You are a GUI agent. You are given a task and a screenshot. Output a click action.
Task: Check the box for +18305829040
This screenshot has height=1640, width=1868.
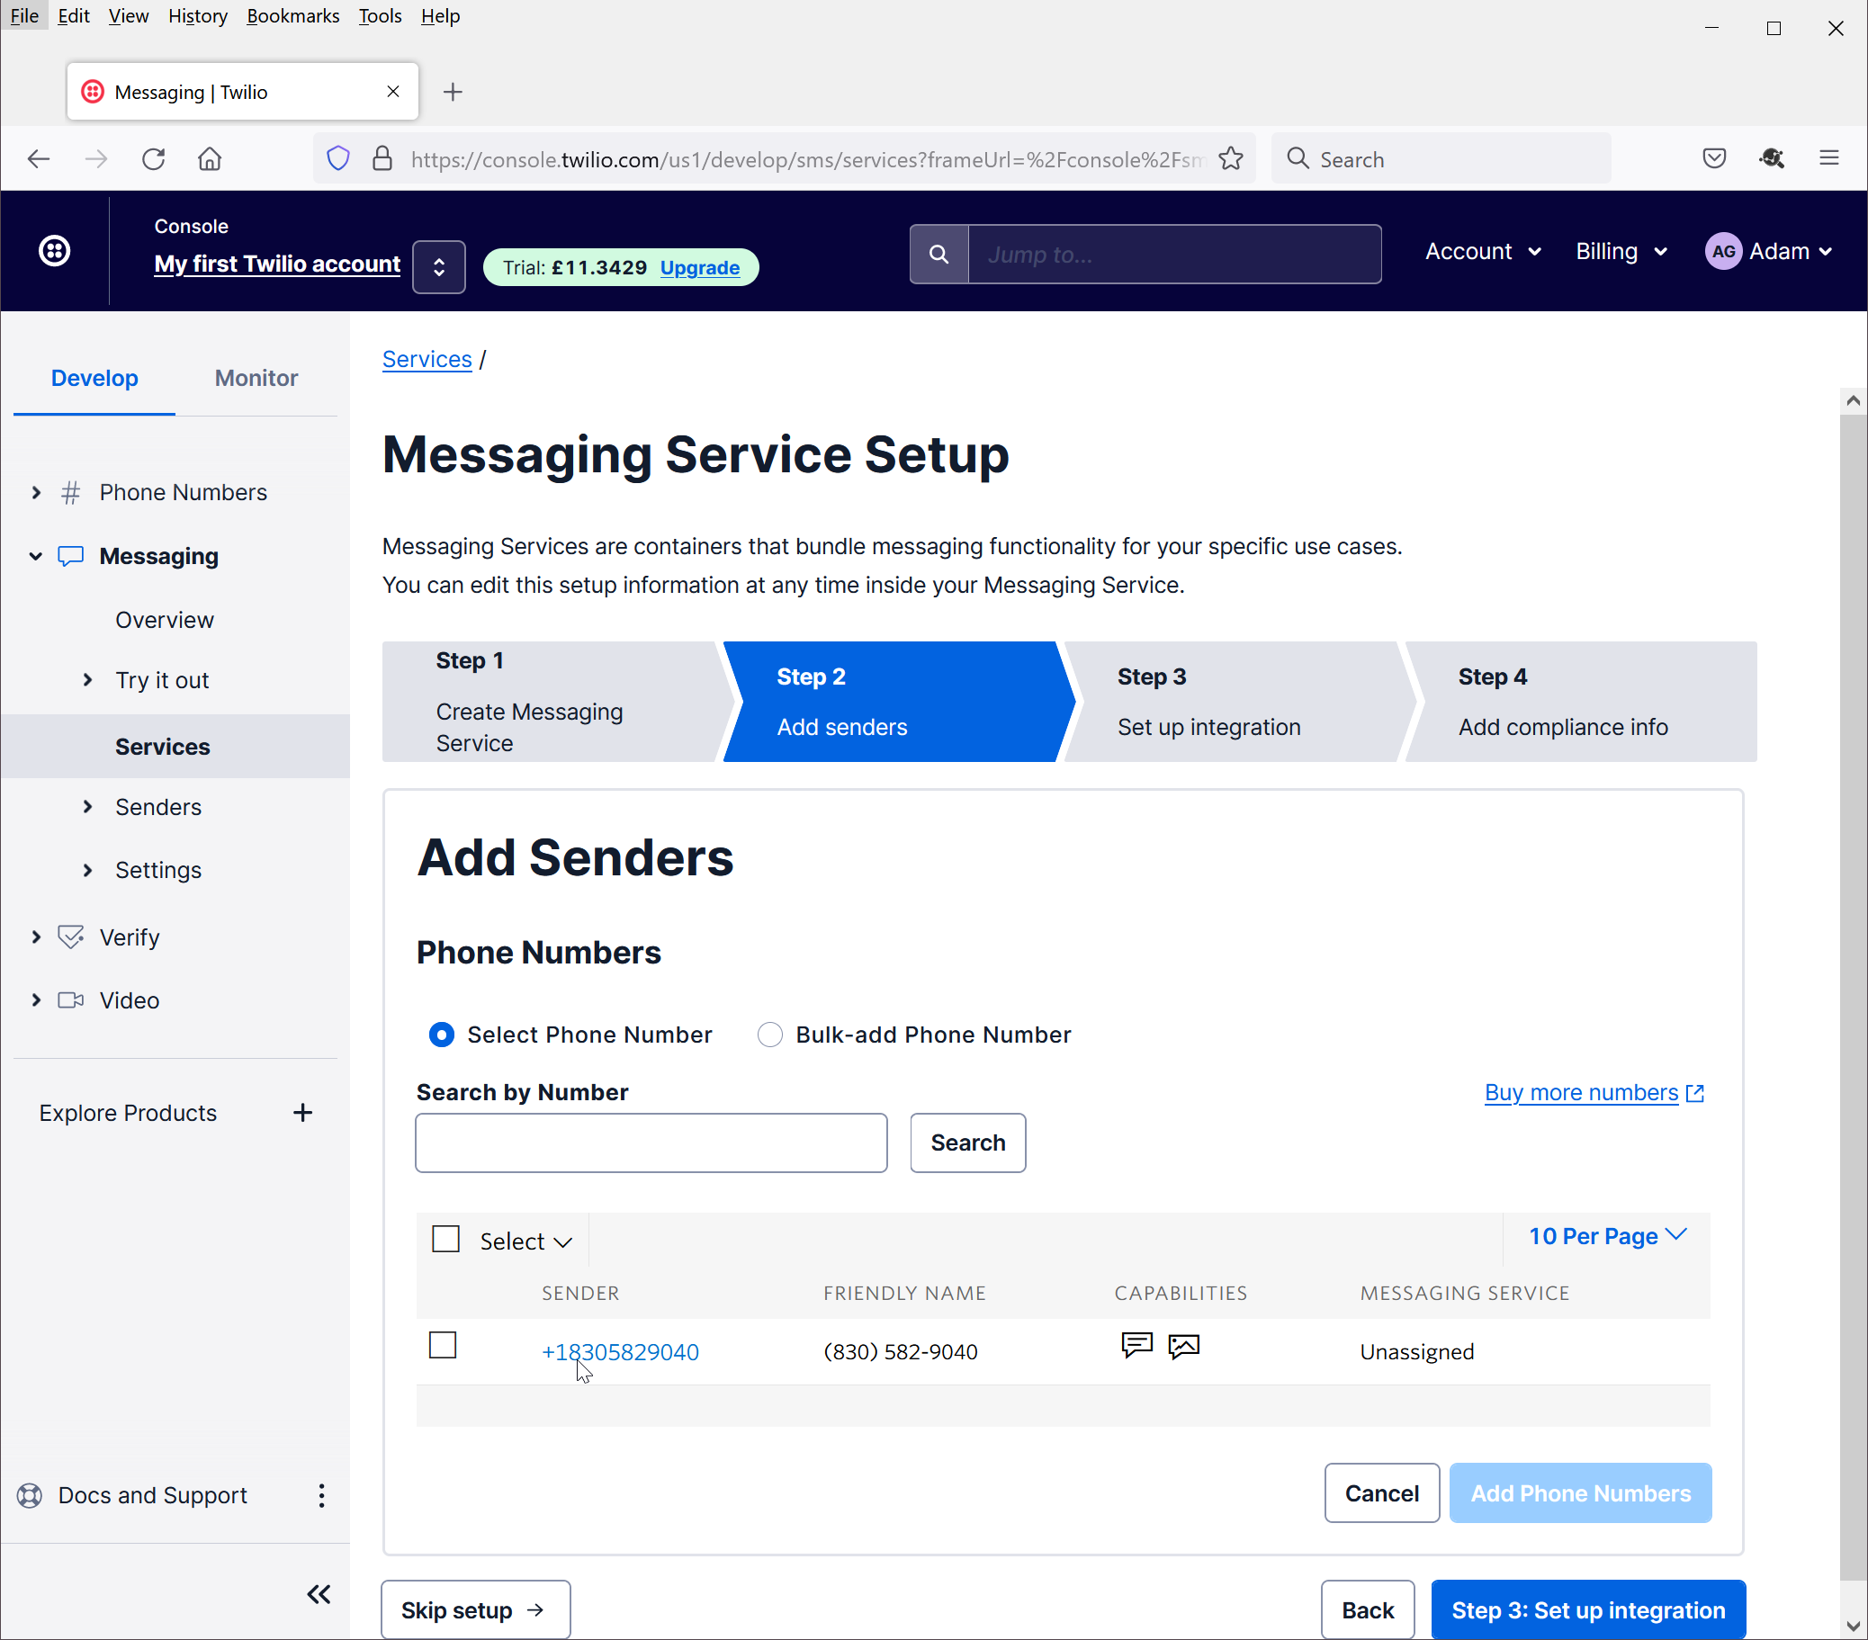pos(443,1346)
